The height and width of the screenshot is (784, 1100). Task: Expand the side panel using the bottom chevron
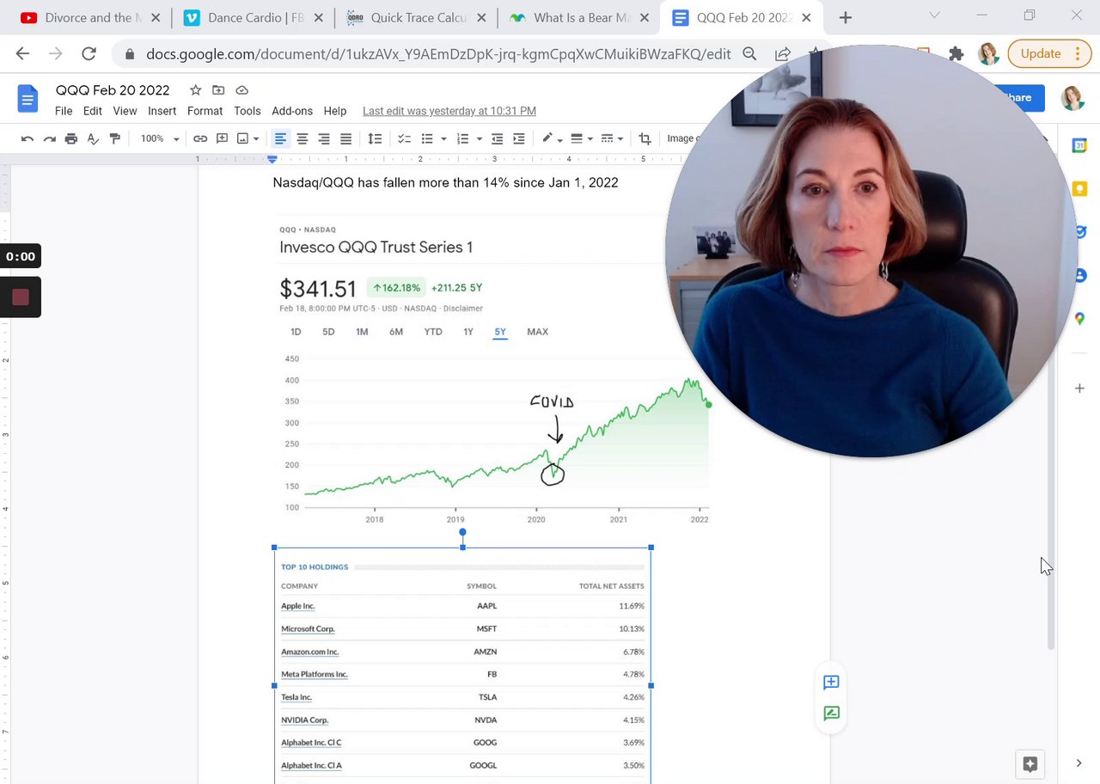tap(1079, 763)
